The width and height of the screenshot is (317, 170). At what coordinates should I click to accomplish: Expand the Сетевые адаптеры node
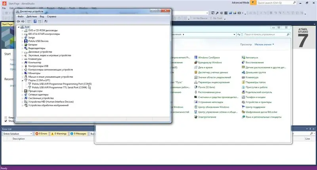(22, 95)
